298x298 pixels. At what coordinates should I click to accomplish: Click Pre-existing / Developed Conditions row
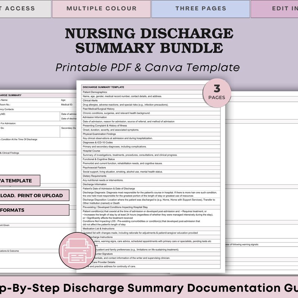pyautogui.click(x=151, y=207)
